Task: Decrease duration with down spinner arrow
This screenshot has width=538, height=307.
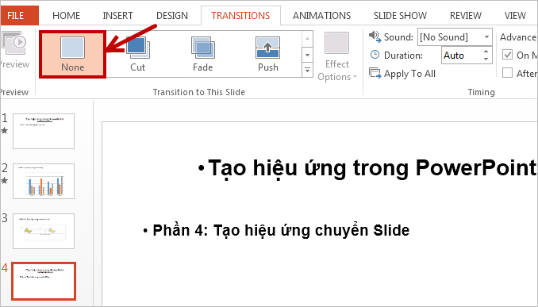Action: 486,59
